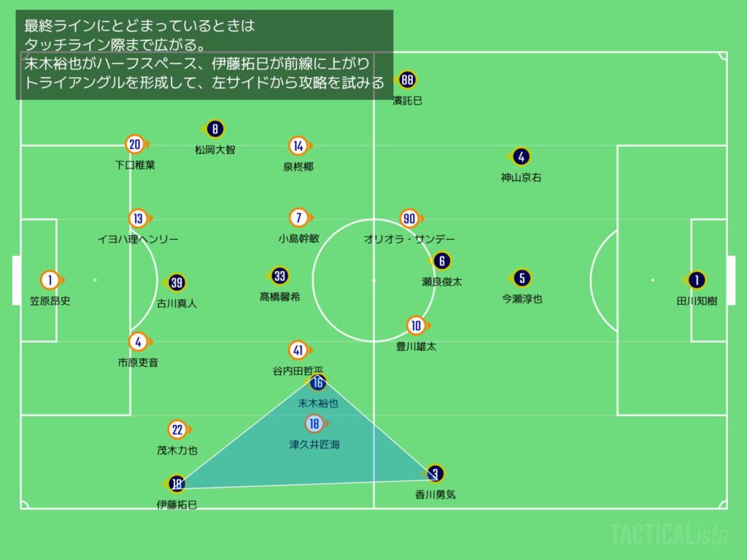
Task: Click player marker 20 下口稚葉
Action: coord(134,144)
